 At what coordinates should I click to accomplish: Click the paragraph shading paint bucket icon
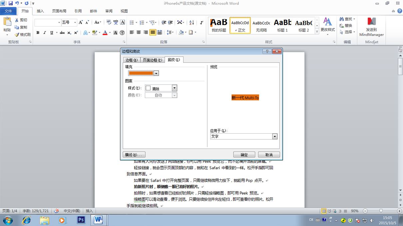[181, 33]
